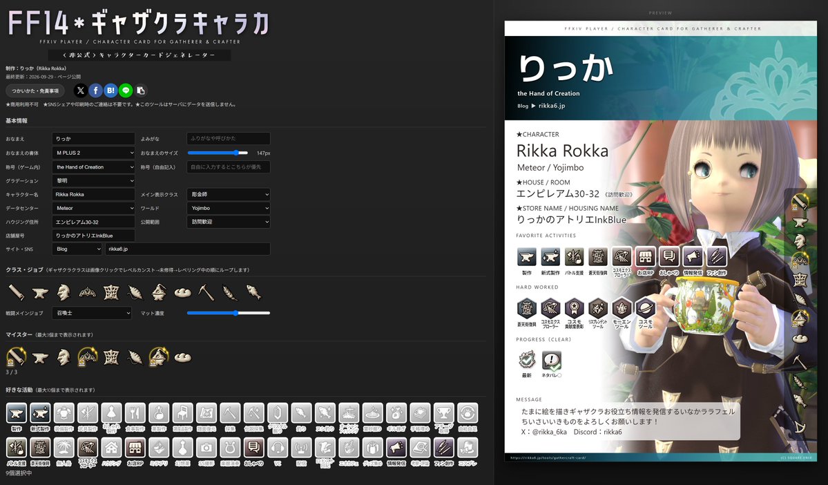Bookmark the page with Hatena B!

pyautogui.click(x=110, y=91)
